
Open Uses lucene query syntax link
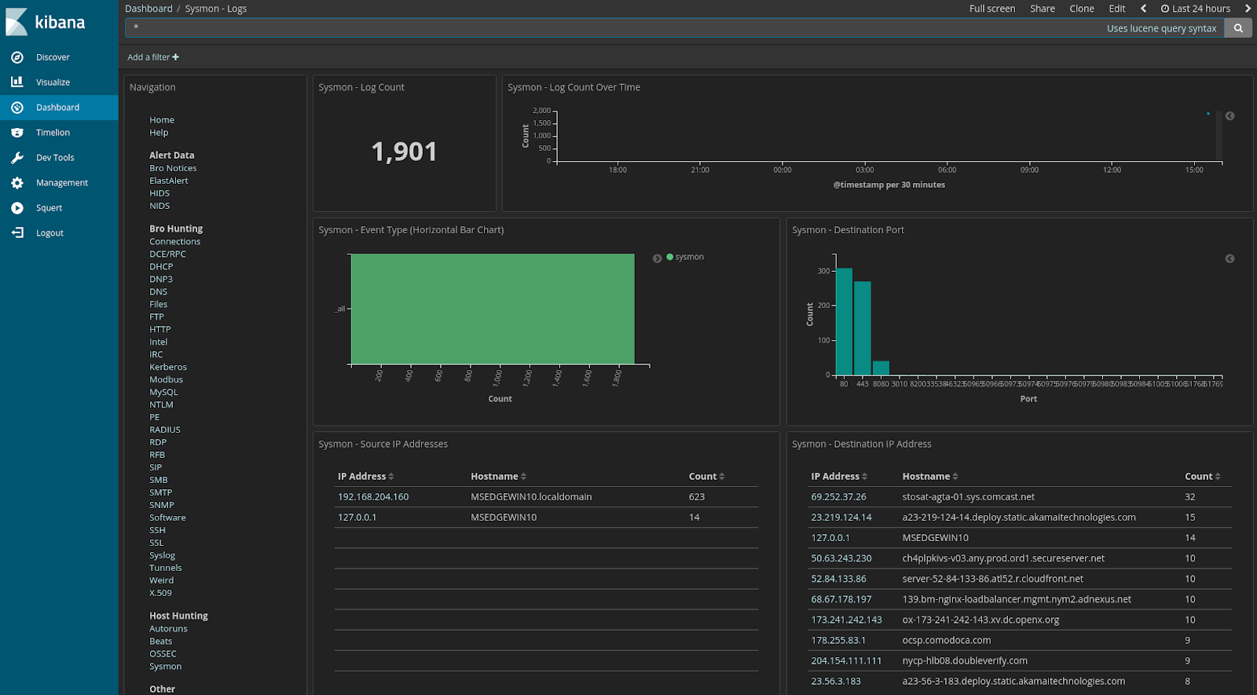point(1161,28)
